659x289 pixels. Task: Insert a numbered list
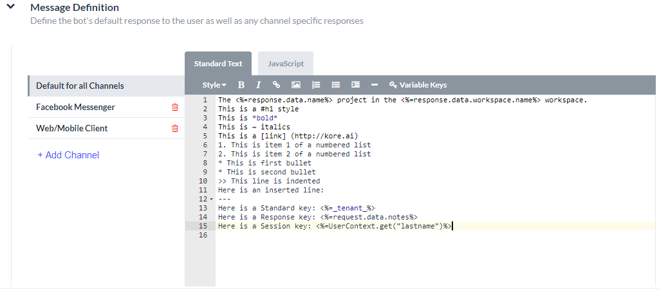316,85
